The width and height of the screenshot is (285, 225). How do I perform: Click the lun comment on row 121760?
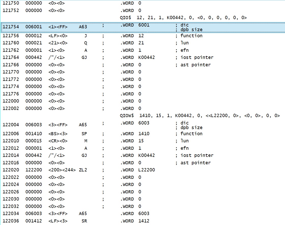(184, 43)
